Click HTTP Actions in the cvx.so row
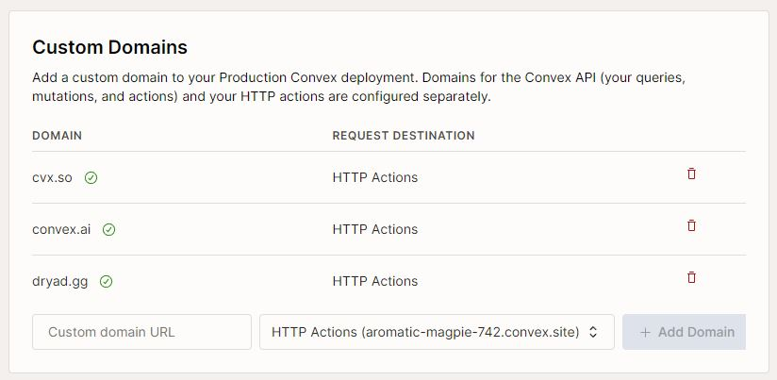The height and width of the screenshot is (380, 777). 374,177
